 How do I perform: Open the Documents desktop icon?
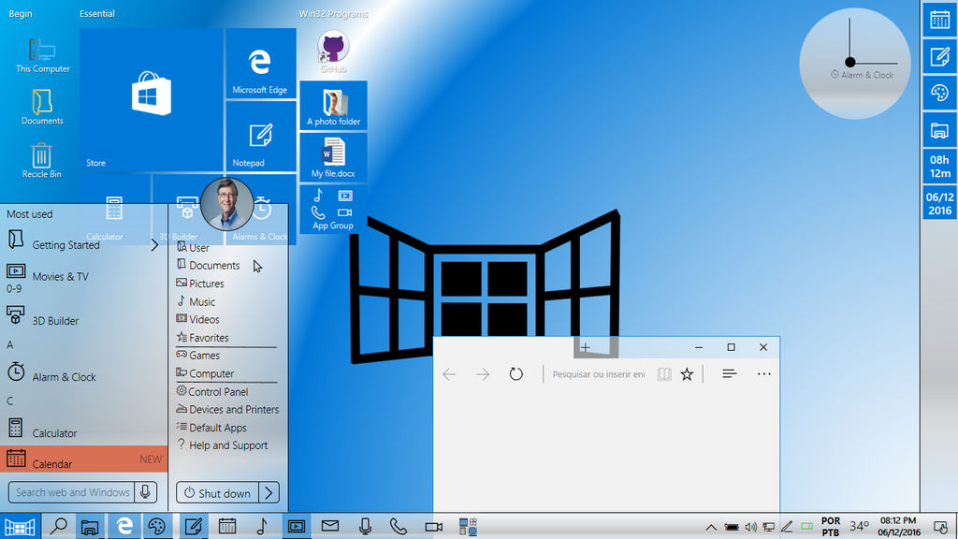(42, 108)
